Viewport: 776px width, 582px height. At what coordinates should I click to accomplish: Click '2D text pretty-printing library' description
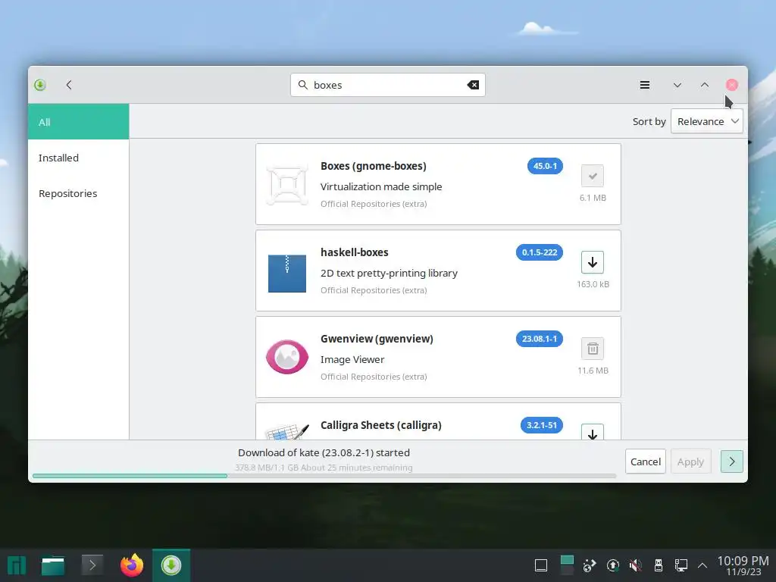click(389, 273)
